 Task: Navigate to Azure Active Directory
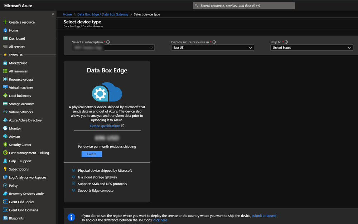[25, 120]
